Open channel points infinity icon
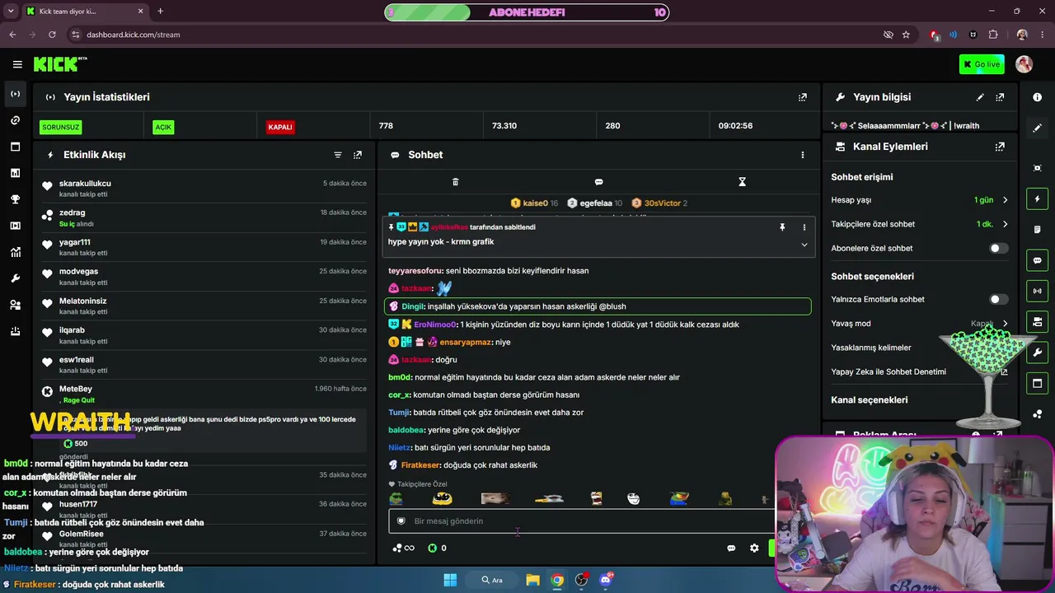The width and height of the screenshot is (1055, 593). (404, 548)
